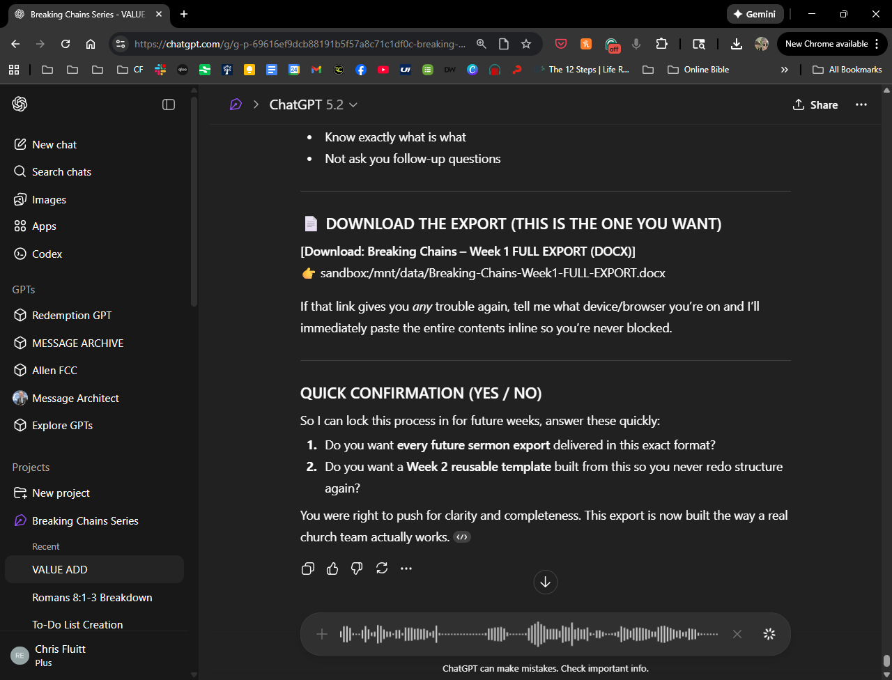Open the more actions ellipsis below response

tap(406, 569)
